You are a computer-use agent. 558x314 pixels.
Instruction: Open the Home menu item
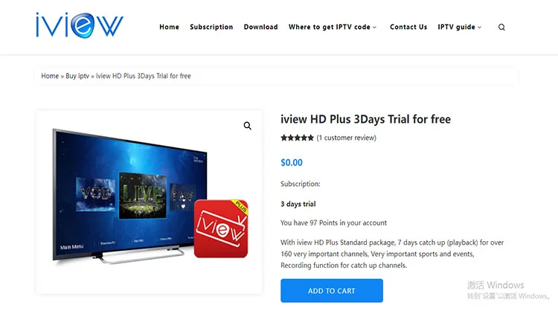click(x=169, y=27)
